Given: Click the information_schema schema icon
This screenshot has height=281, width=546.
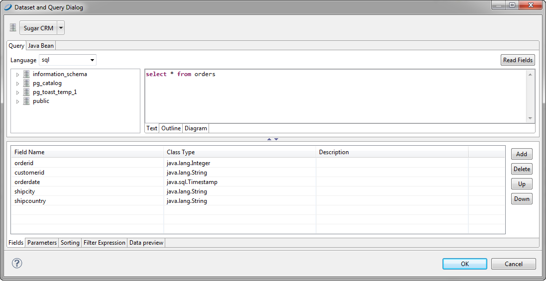Looking at the screenshot, I should click(26, 74).
